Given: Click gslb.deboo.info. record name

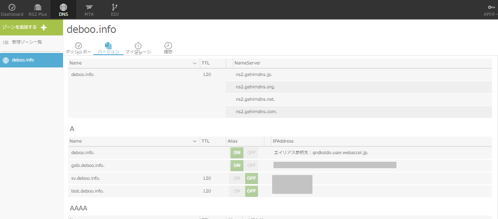Looking at the screenshot, I should [88, 165].
